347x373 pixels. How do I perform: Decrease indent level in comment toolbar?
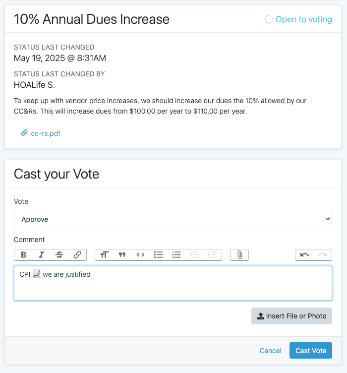coord(194,255)
